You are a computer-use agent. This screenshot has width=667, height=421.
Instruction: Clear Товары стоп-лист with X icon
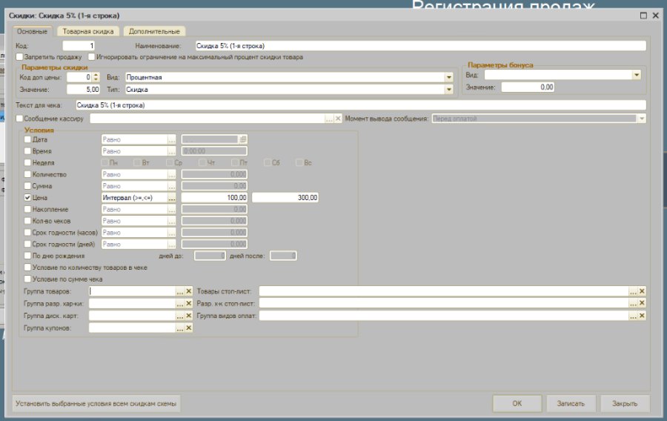click(643, 291)
